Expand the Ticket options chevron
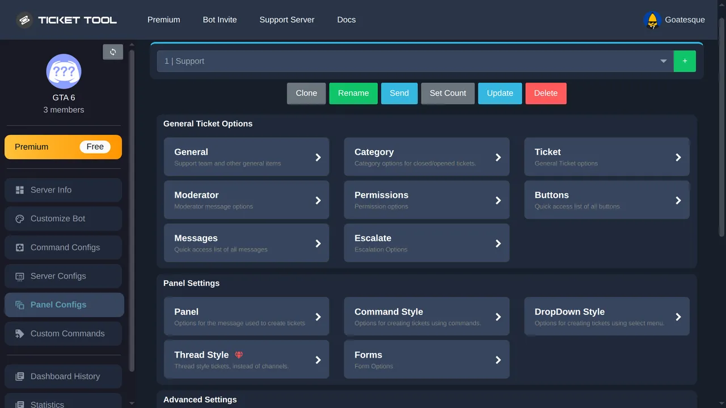This screenshot has height=408, width=726. 678,158
